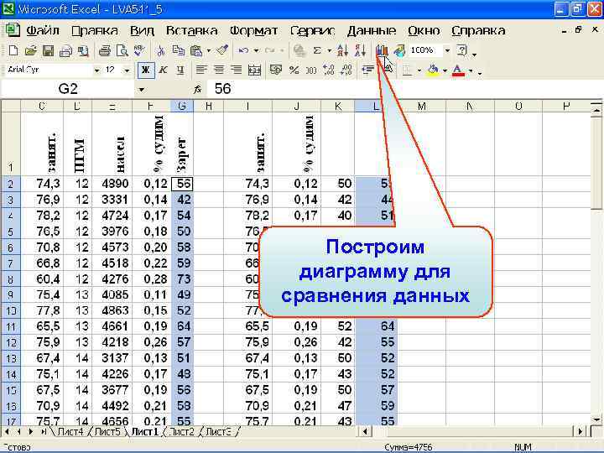Select cell containing 4890
This screenshot has width=604, height=453.
(x=112, y=184)
